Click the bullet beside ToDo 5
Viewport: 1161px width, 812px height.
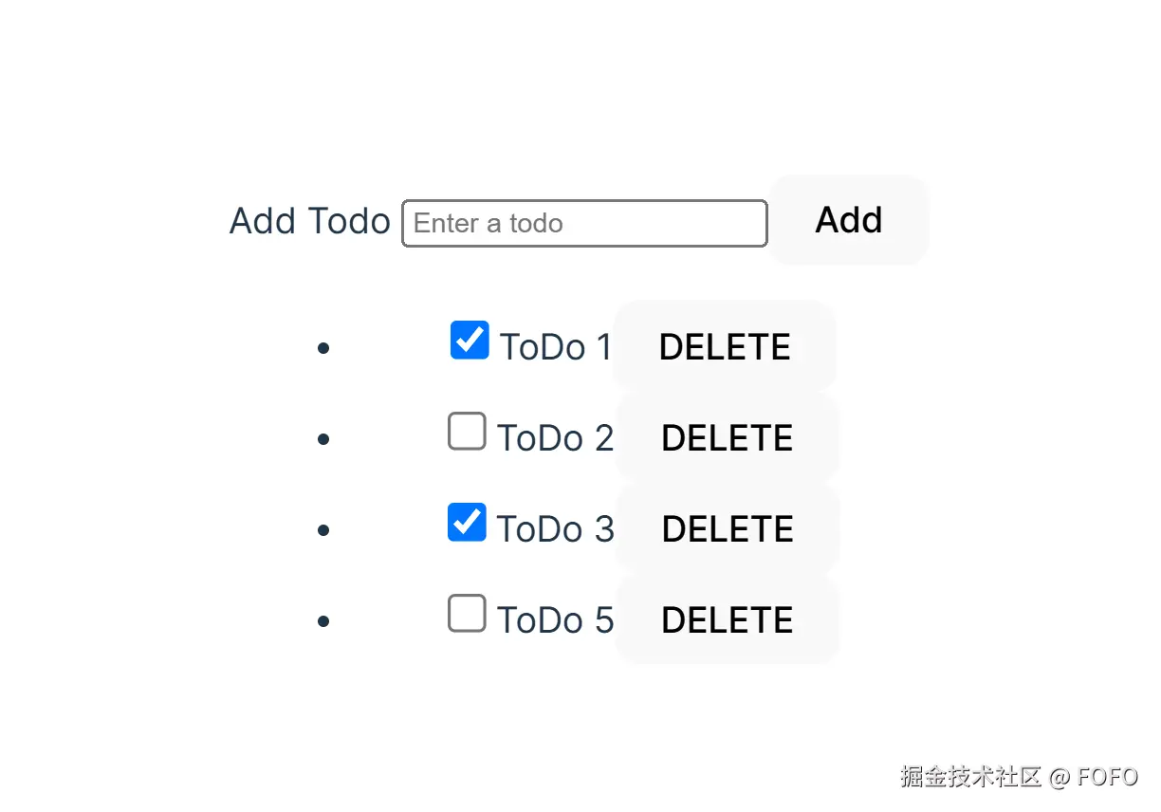(322, 620)
